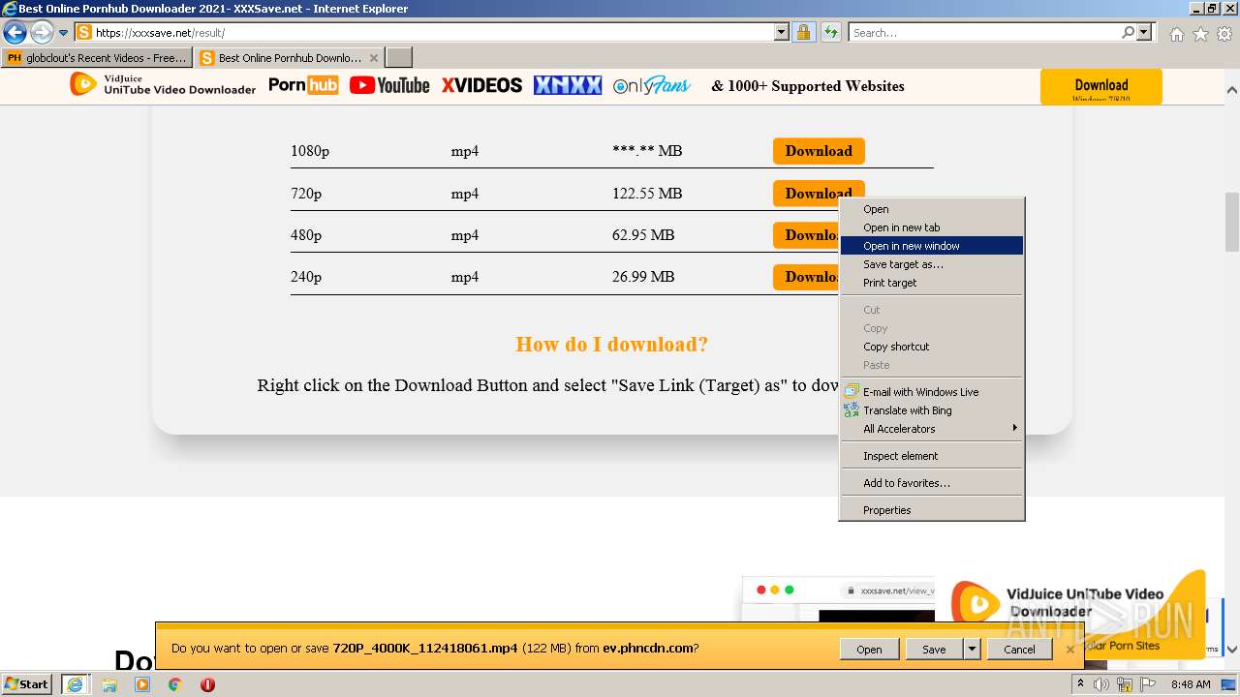The height and width of the screenshot is (697, 1240).
Task: Click the 480p Download button
Action: pyautogui.click(x=806, y=235)
